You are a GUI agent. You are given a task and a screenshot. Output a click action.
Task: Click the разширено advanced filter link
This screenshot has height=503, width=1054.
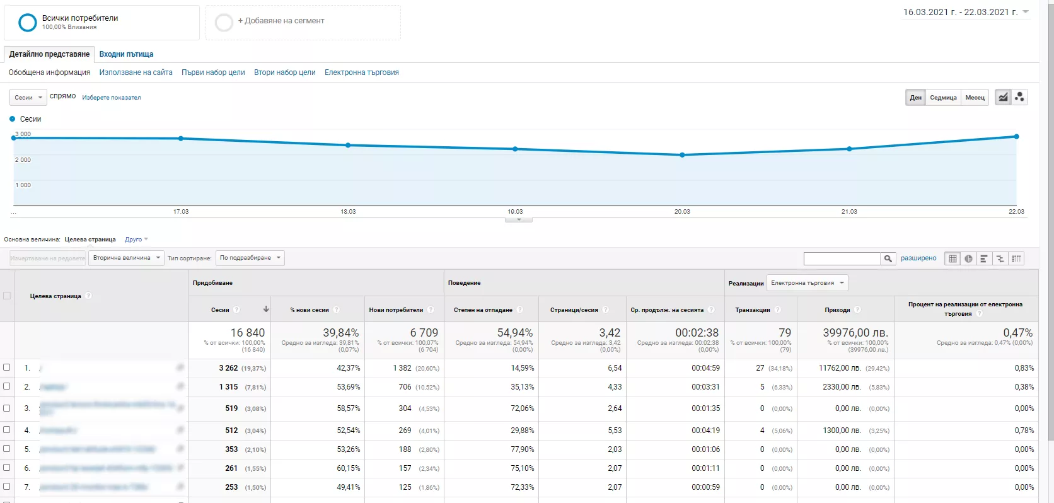(918, 258)
